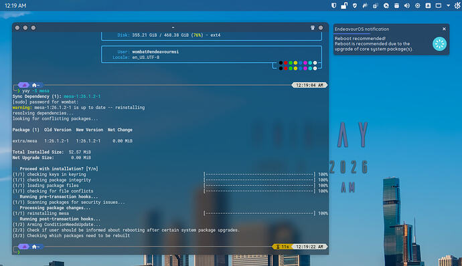Open the volume speaker tray icon
462x266 pixels.
[x=407, y=5]
